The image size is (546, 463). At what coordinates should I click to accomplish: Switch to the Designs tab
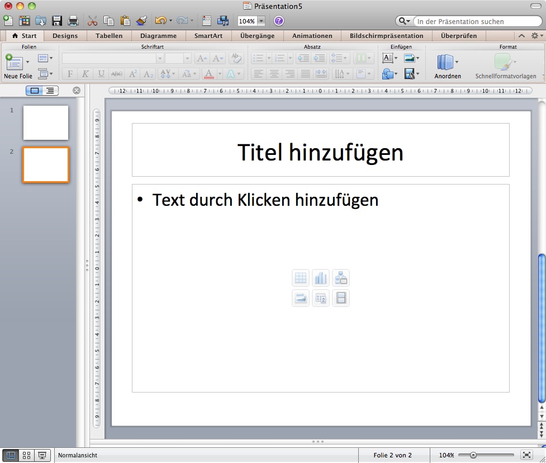65,36
